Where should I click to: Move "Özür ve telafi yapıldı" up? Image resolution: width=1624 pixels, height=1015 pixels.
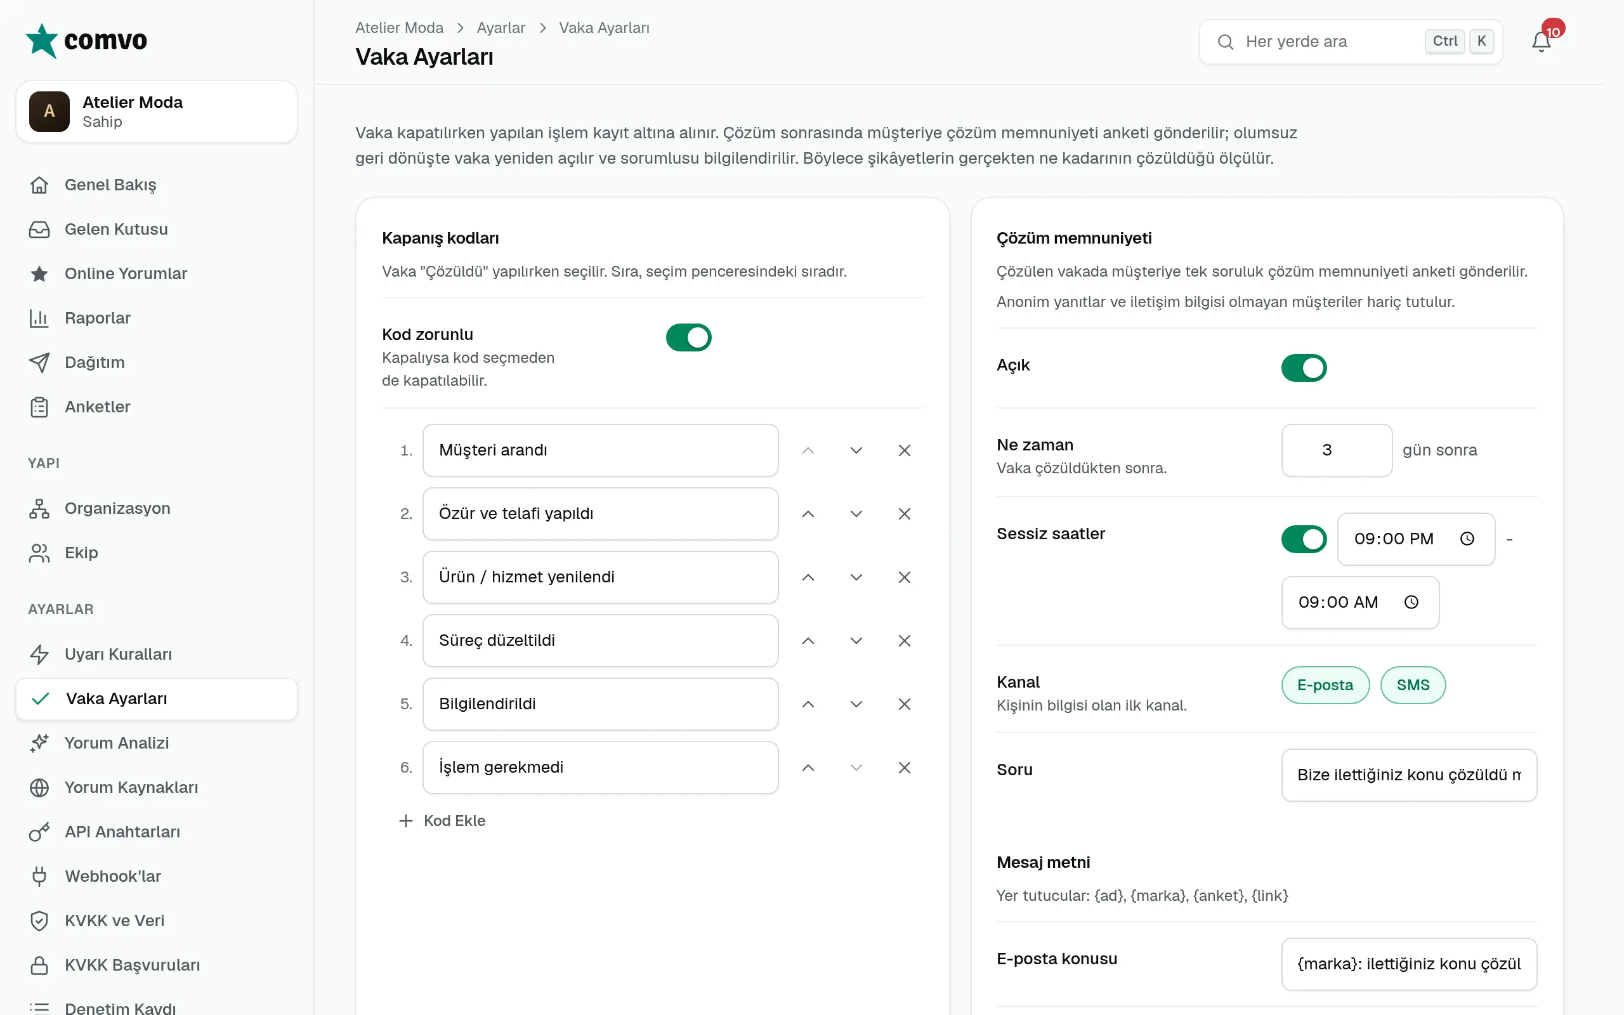click(x=808, y=514)
